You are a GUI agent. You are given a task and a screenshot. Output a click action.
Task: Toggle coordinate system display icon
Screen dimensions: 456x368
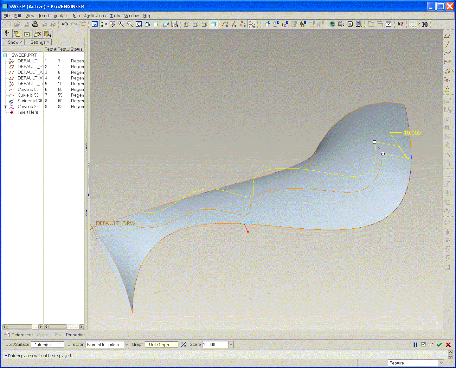coord(252,24)
